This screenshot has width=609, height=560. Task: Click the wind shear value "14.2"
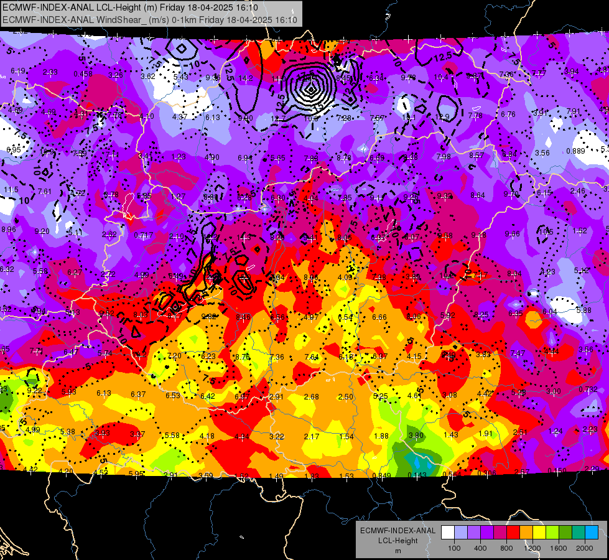pyautogui.click(x=245, y=78)
